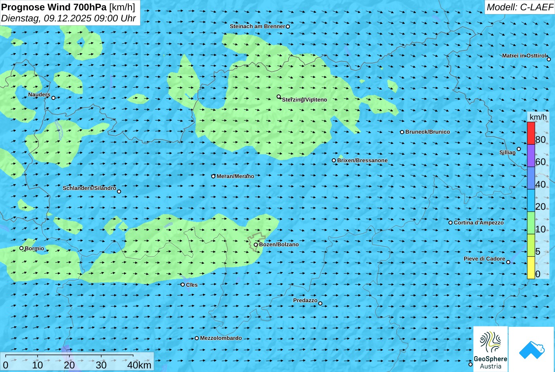The width and height of the screenshot is (555, 372).
Task: Click the Cles location marker
Action: coord(183,284)
